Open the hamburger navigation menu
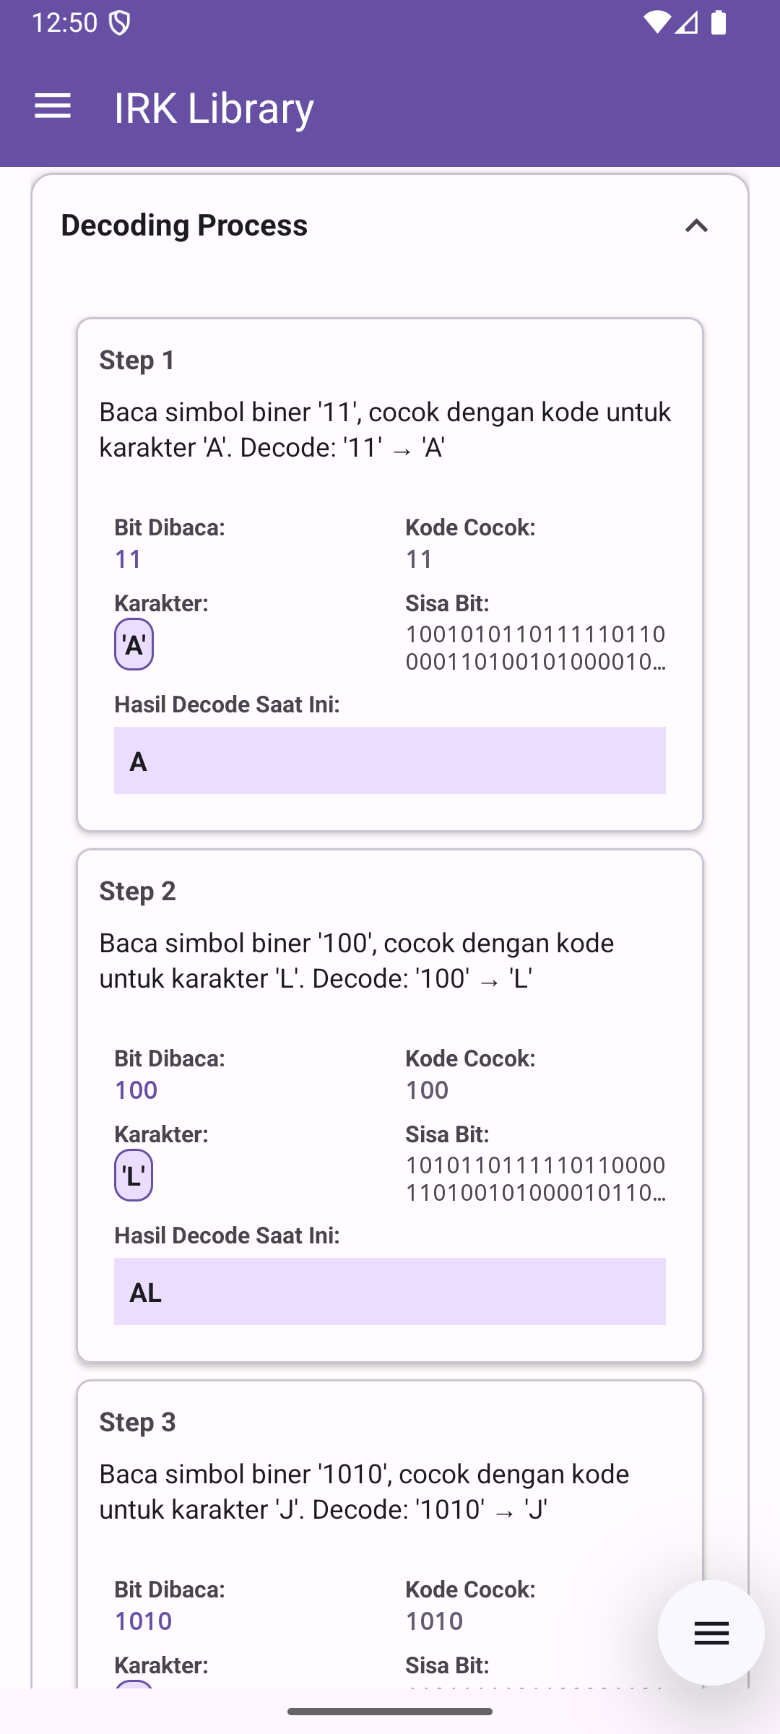This screenshot has width=780, height=1734. [53, 107]
